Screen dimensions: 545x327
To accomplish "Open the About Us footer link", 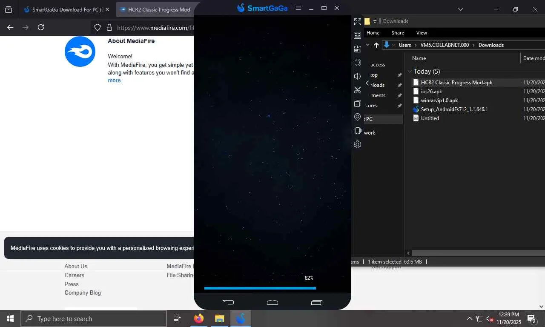I will tap(76, 267).
